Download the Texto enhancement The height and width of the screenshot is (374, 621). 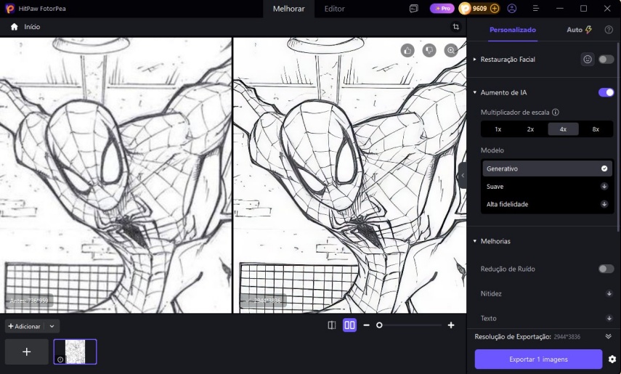click(x=609, y=318)
